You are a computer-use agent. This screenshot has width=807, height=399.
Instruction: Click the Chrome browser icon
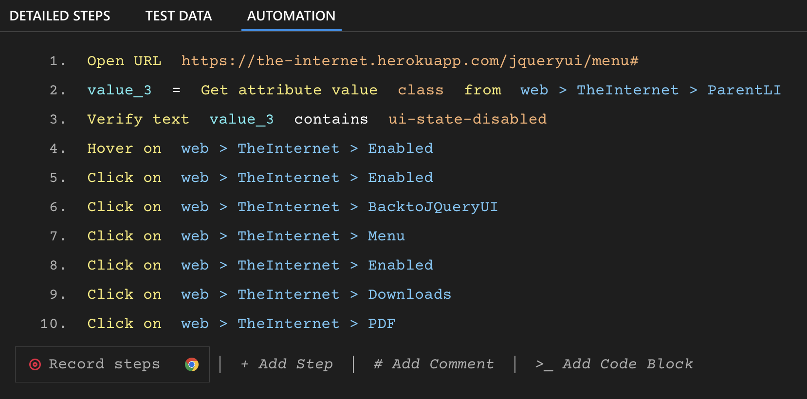192,364
